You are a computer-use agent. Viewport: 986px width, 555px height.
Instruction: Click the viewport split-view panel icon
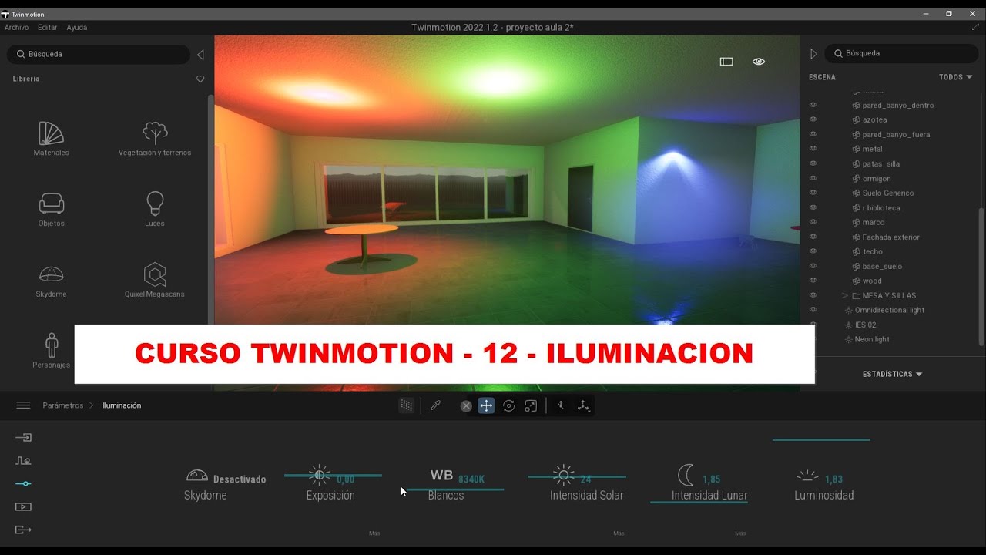tap(726, 62)
